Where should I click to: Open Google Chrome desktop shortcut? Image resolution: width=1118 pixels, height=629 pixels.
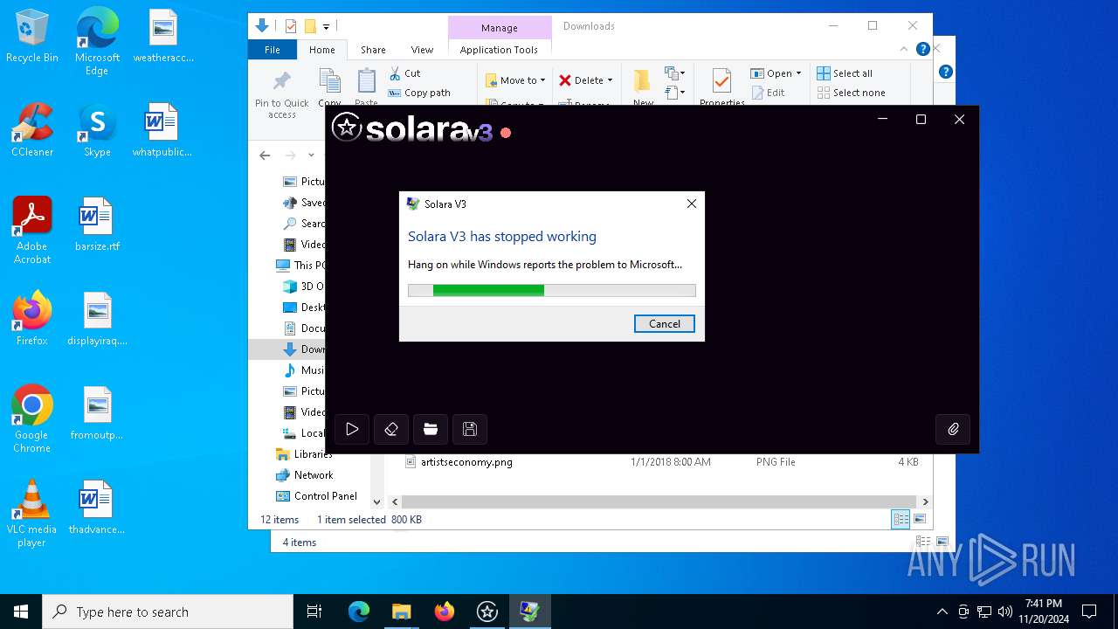(31, 419)
